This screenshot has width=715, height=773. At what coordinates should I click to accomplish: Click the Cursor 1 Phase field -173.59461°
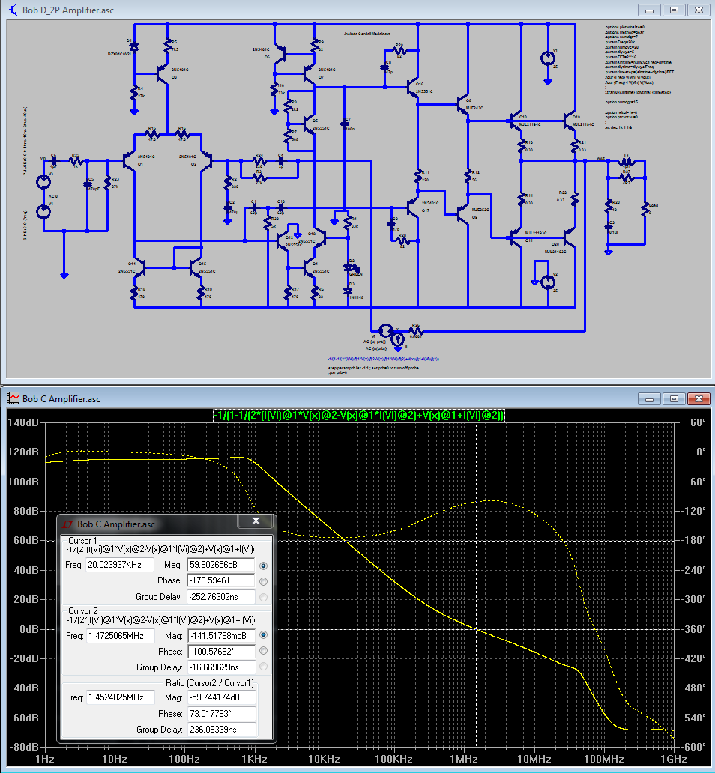click(x=221, y=580)
